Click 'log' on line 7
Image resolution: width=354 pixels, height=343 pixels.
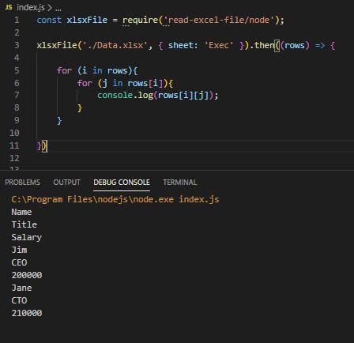[x=145, y=96]
